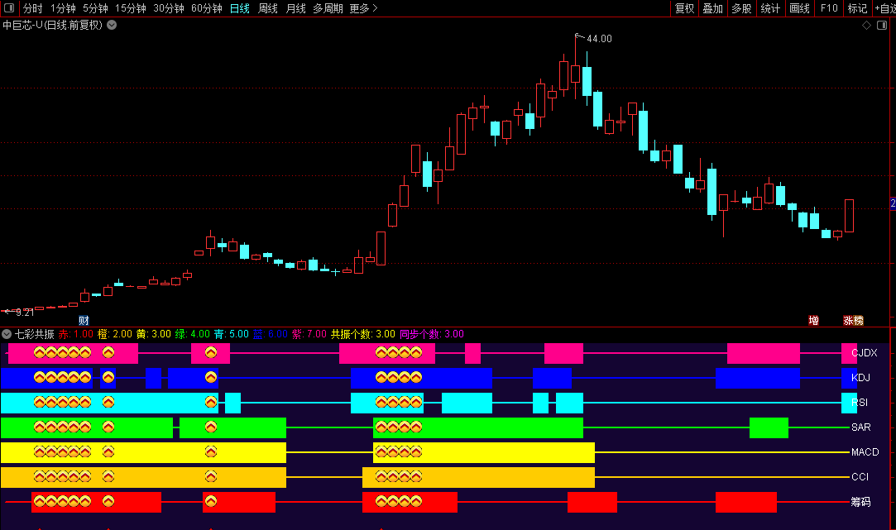Click the 筹码 row label
The width and height of the screenshot is (896, 530).
[860, 502]
